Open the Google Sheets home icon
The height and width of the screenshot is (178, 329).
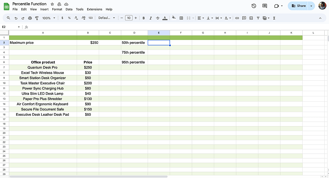click(x=7, y=7)
